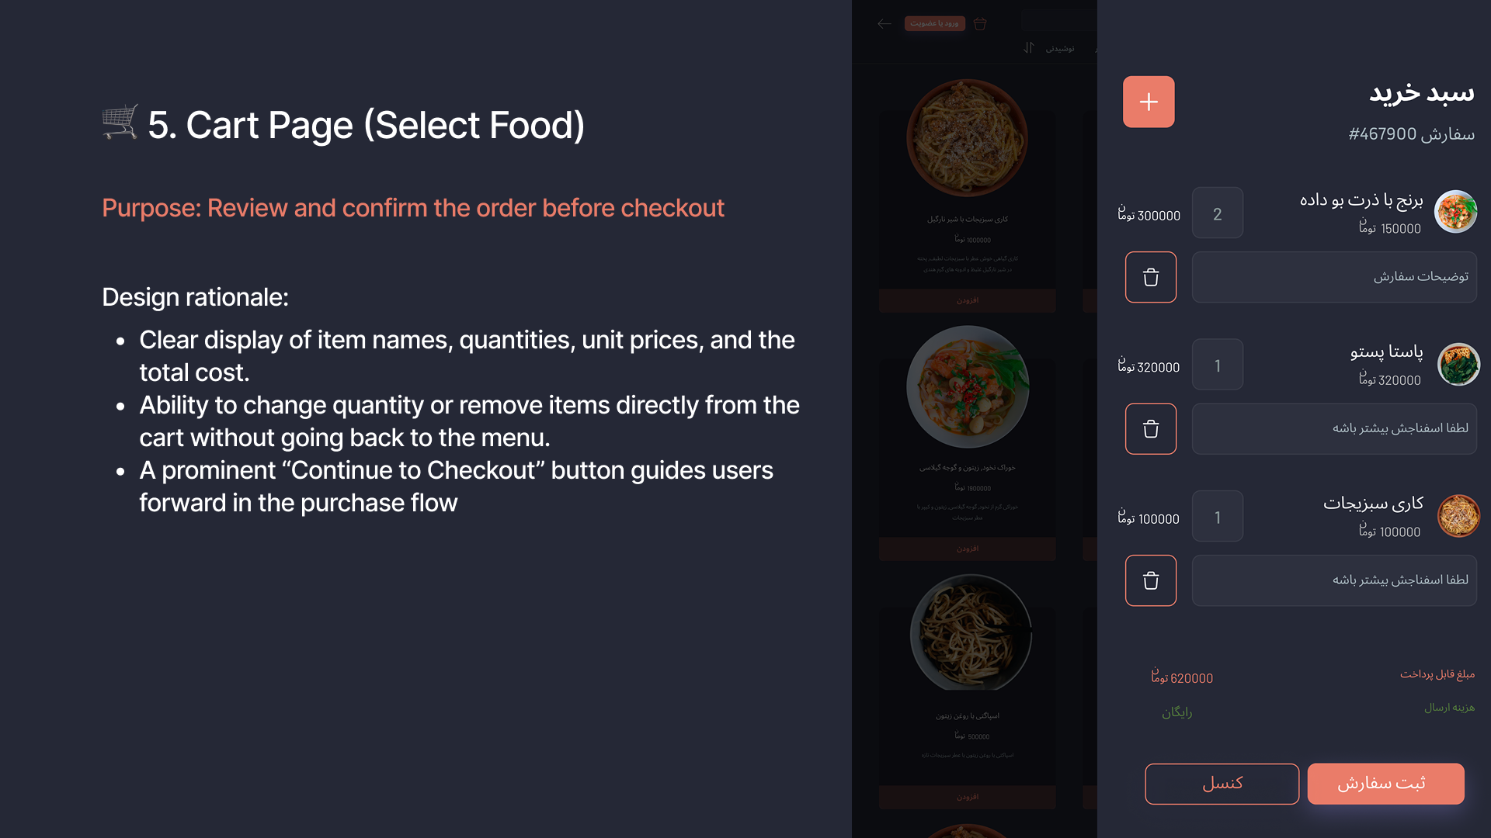This screenshot has height=838, width=1491.
Task: Click the pesto pasta order note field
Action: pos(1333,428)
